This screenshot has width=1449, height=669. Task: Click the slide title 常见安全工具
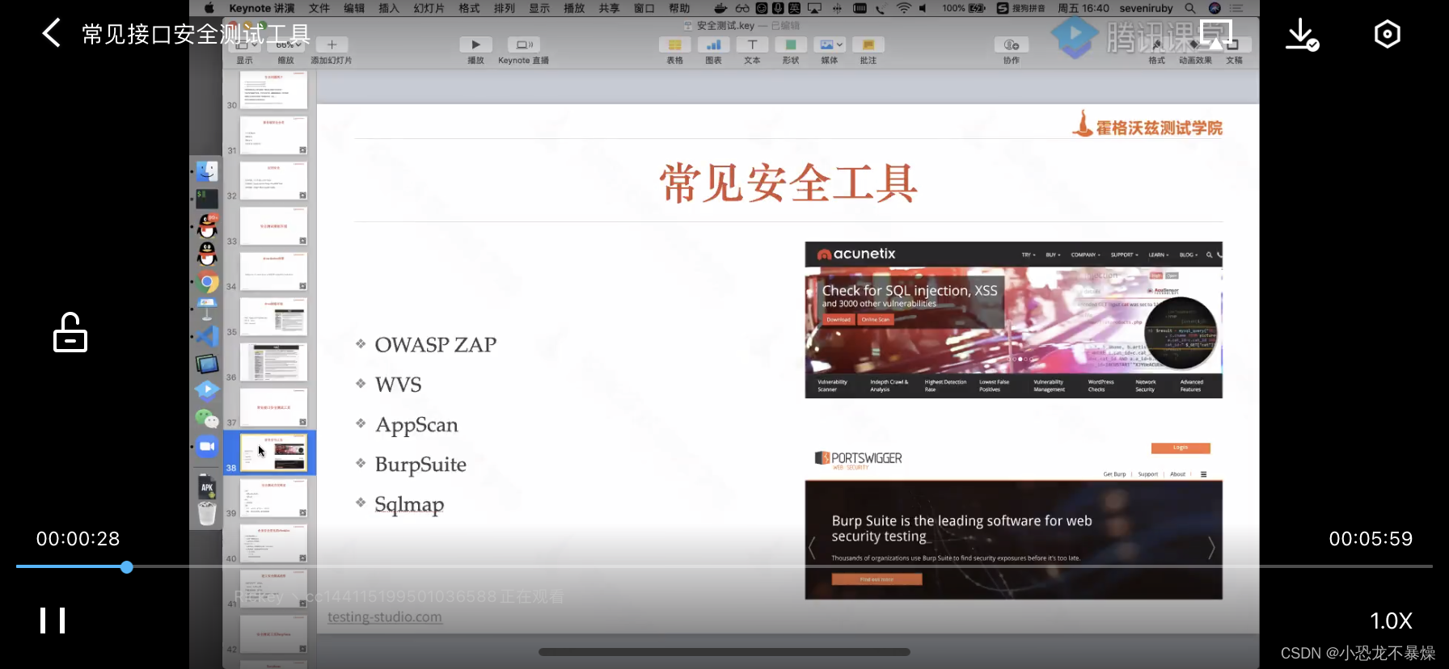click(x=788, y=183)
